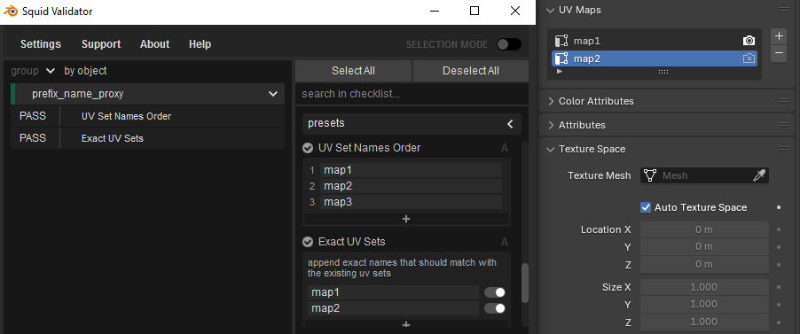Open the group dropdown arrow

[50, 71]
